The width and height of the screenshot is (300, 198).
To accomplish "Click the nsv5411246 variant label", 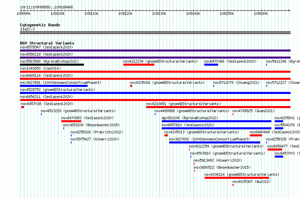I will pos(283,61).
